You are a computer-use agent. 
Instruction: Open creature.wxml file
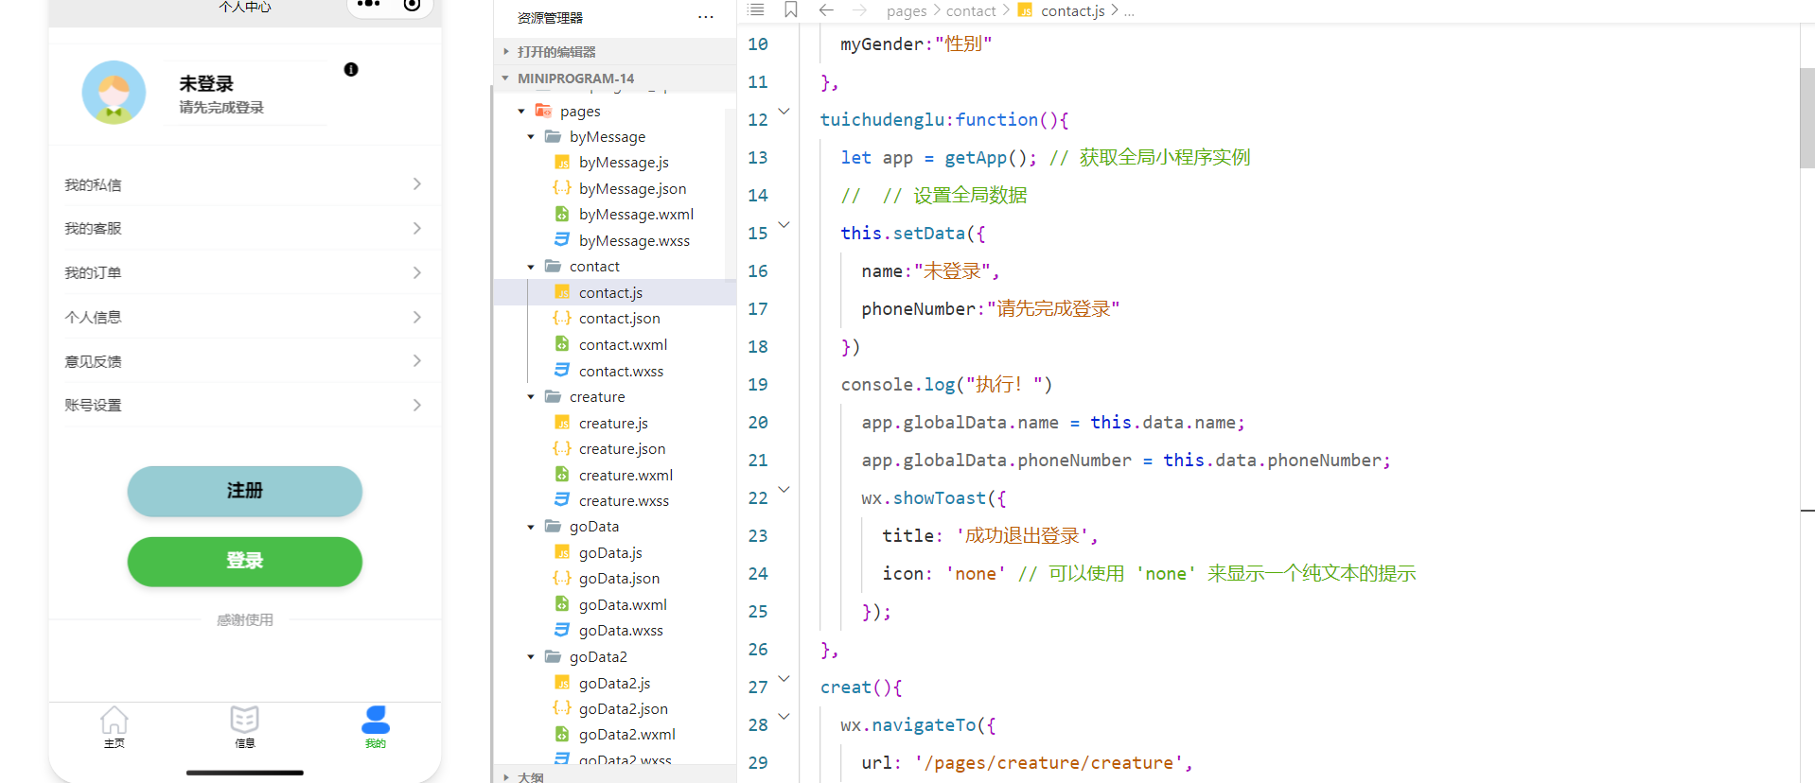click(626, 476)
